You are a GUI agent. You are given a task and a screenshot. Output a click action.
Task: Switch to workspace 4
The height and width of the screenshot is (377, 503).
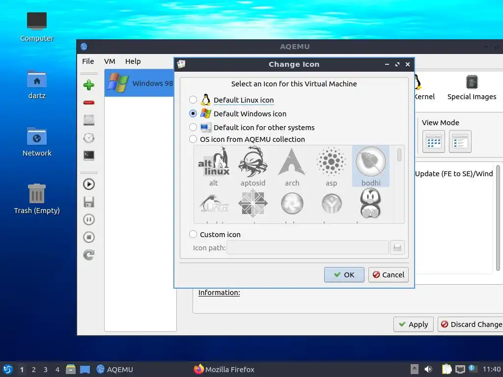(x=57, y=370)
